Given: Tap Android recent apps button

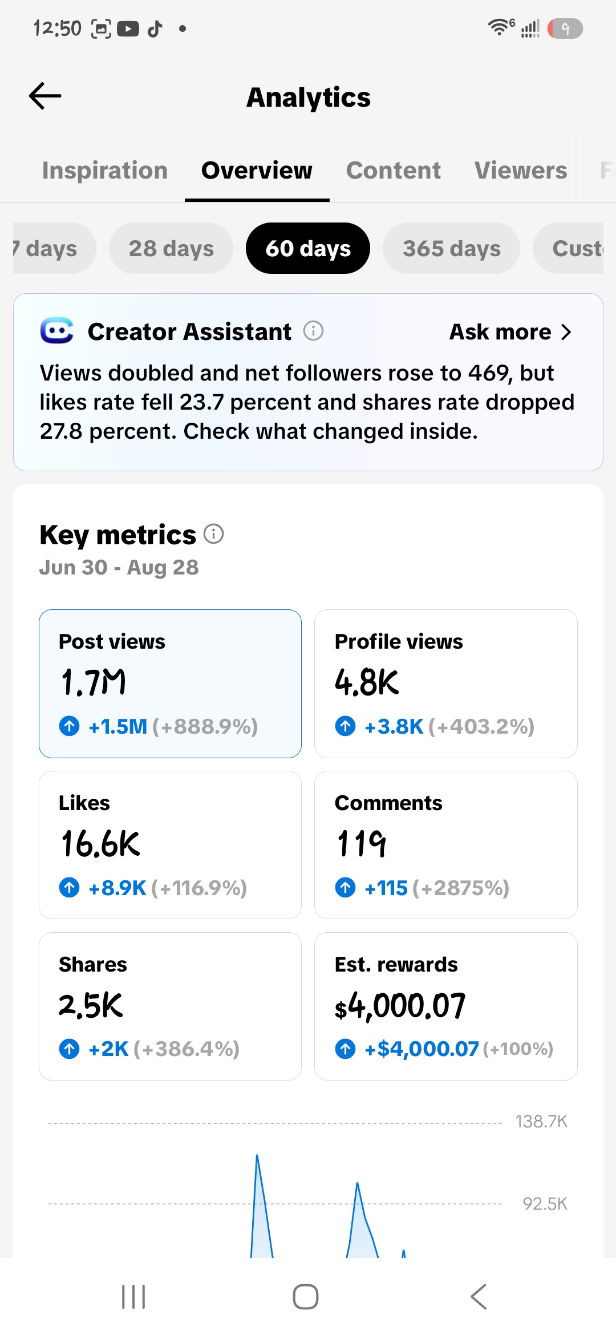Looking at the screenshot, I should (134, 1297).
